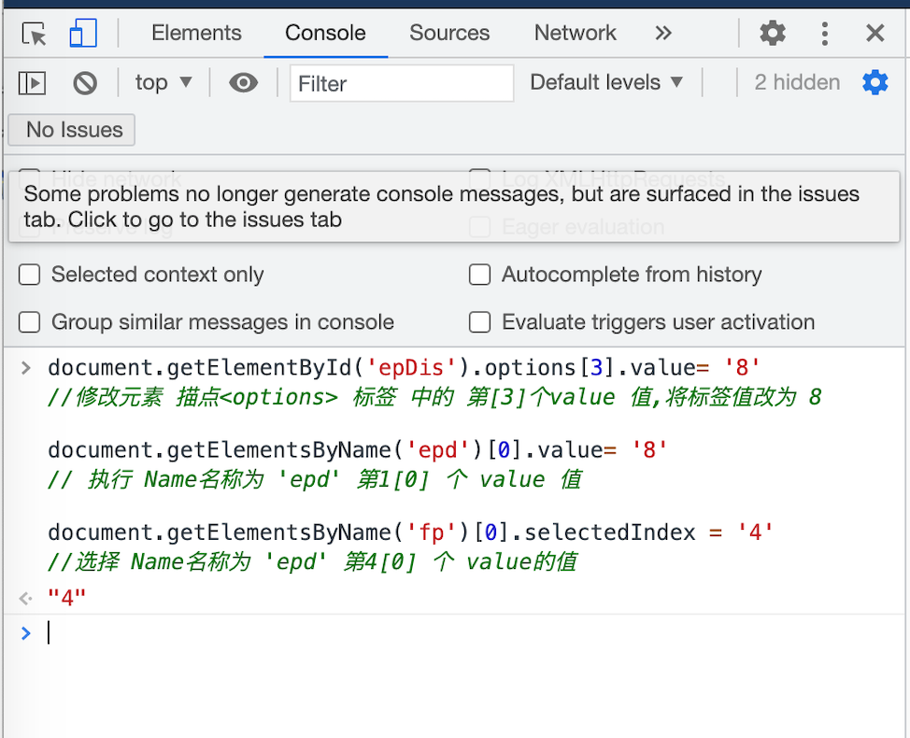Click the No Issues button
910x738 pixels.
(x=73, y=130)
